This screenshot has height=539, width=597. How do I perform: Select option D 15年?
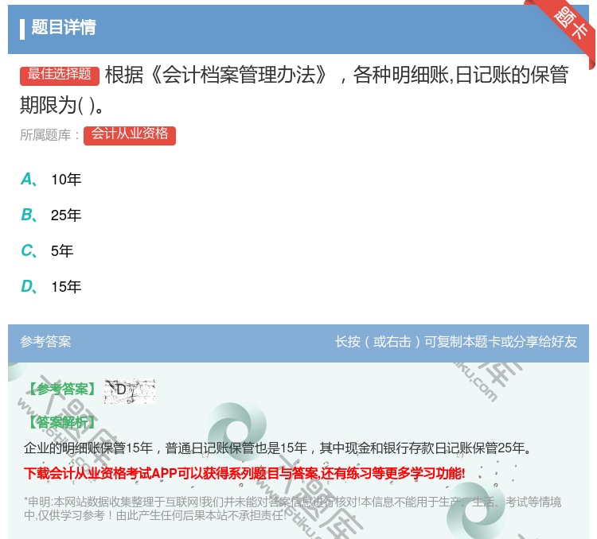(51, 286)
